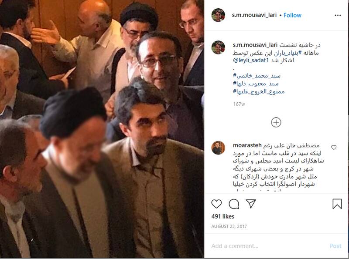349x259 pixels.
Task: Open #سید_محبوب_دلها hashtag
Action: point(256,84)
